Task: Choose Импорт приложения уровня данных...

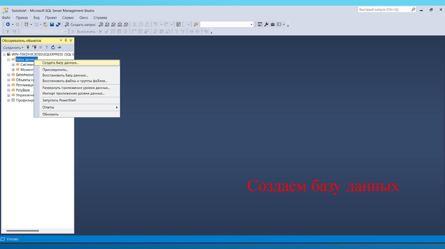Action: 77,93
